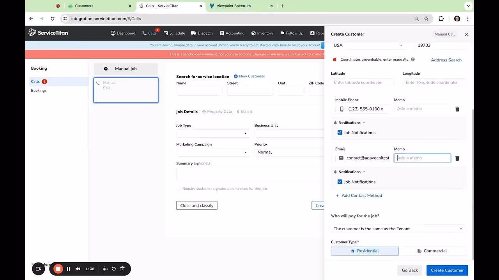The width and height of the screenshot is (499, 280).
Task: Delete the Email contact row
Action: (x=457, y=158)
